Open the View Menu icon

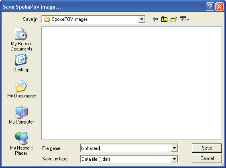tap(183, 19)
